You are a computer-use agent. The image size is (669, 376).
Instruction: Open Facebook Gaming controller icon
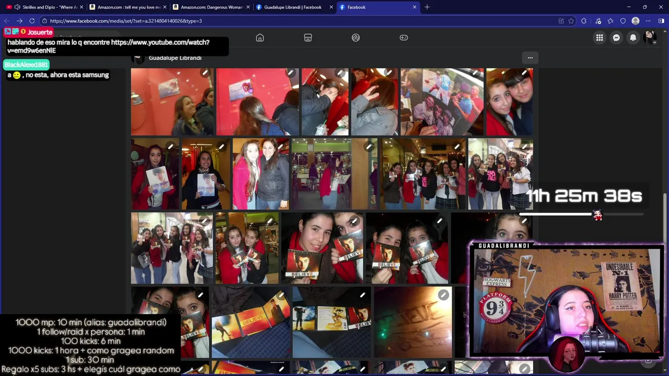click(404, 38)
